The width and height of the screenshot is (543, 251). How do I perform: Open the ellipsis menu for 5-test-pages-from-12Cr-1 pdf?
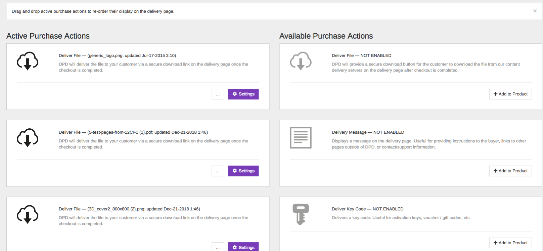tap(218, 171)
